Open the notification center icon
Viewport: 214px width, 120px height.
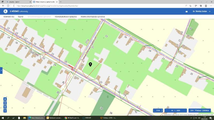tap(211, 118)
